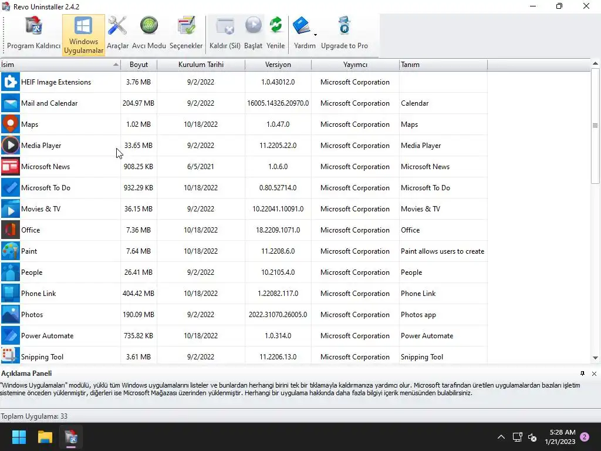The height and width of the screenshot is (451, 601).
Task: Click the 204.97 MB size cell
Action: click(139, 103)
